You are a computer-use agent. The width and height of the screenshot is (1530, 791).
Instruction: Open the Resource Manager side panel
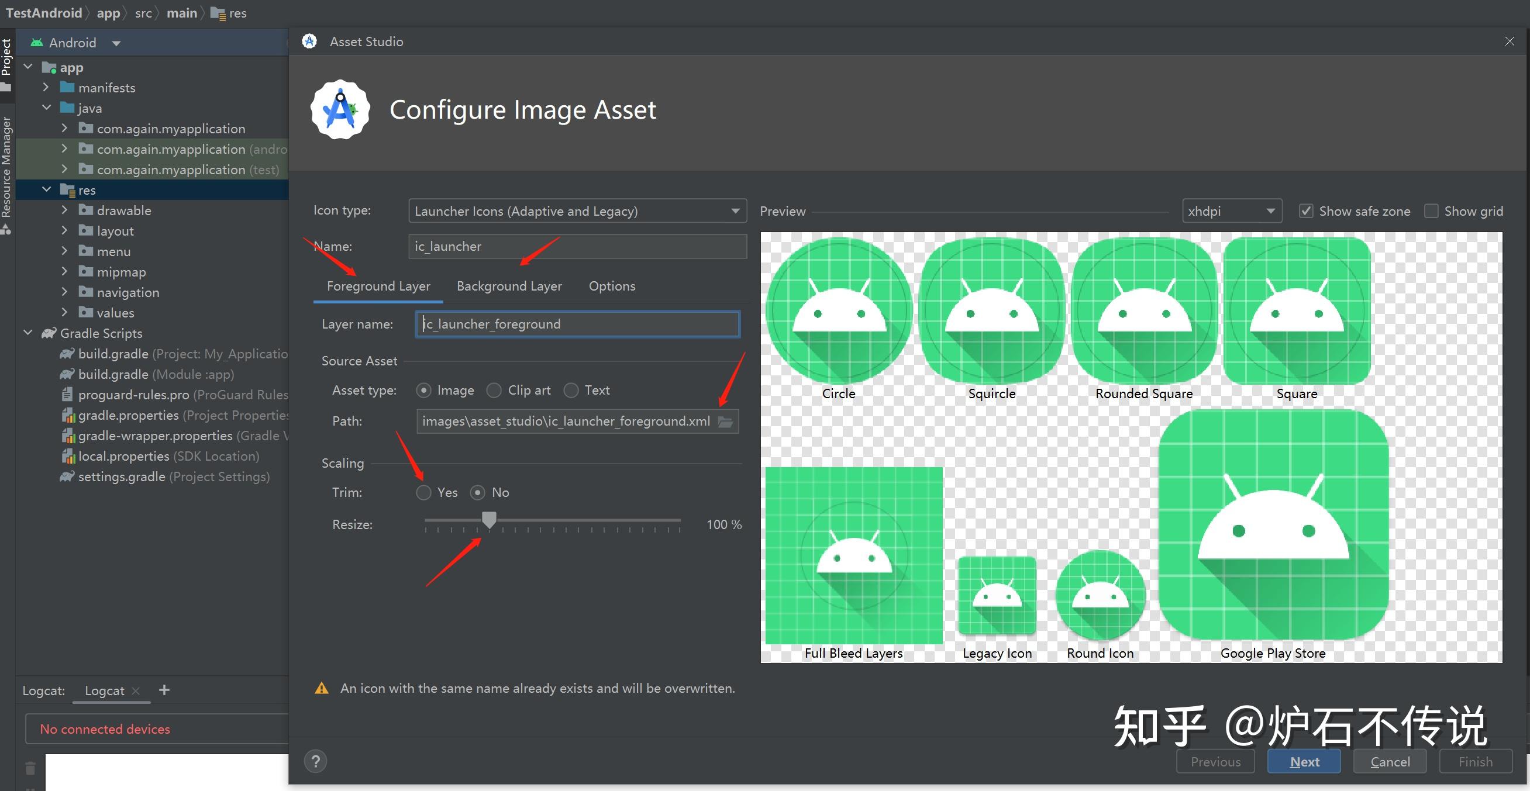coord(6,169)
